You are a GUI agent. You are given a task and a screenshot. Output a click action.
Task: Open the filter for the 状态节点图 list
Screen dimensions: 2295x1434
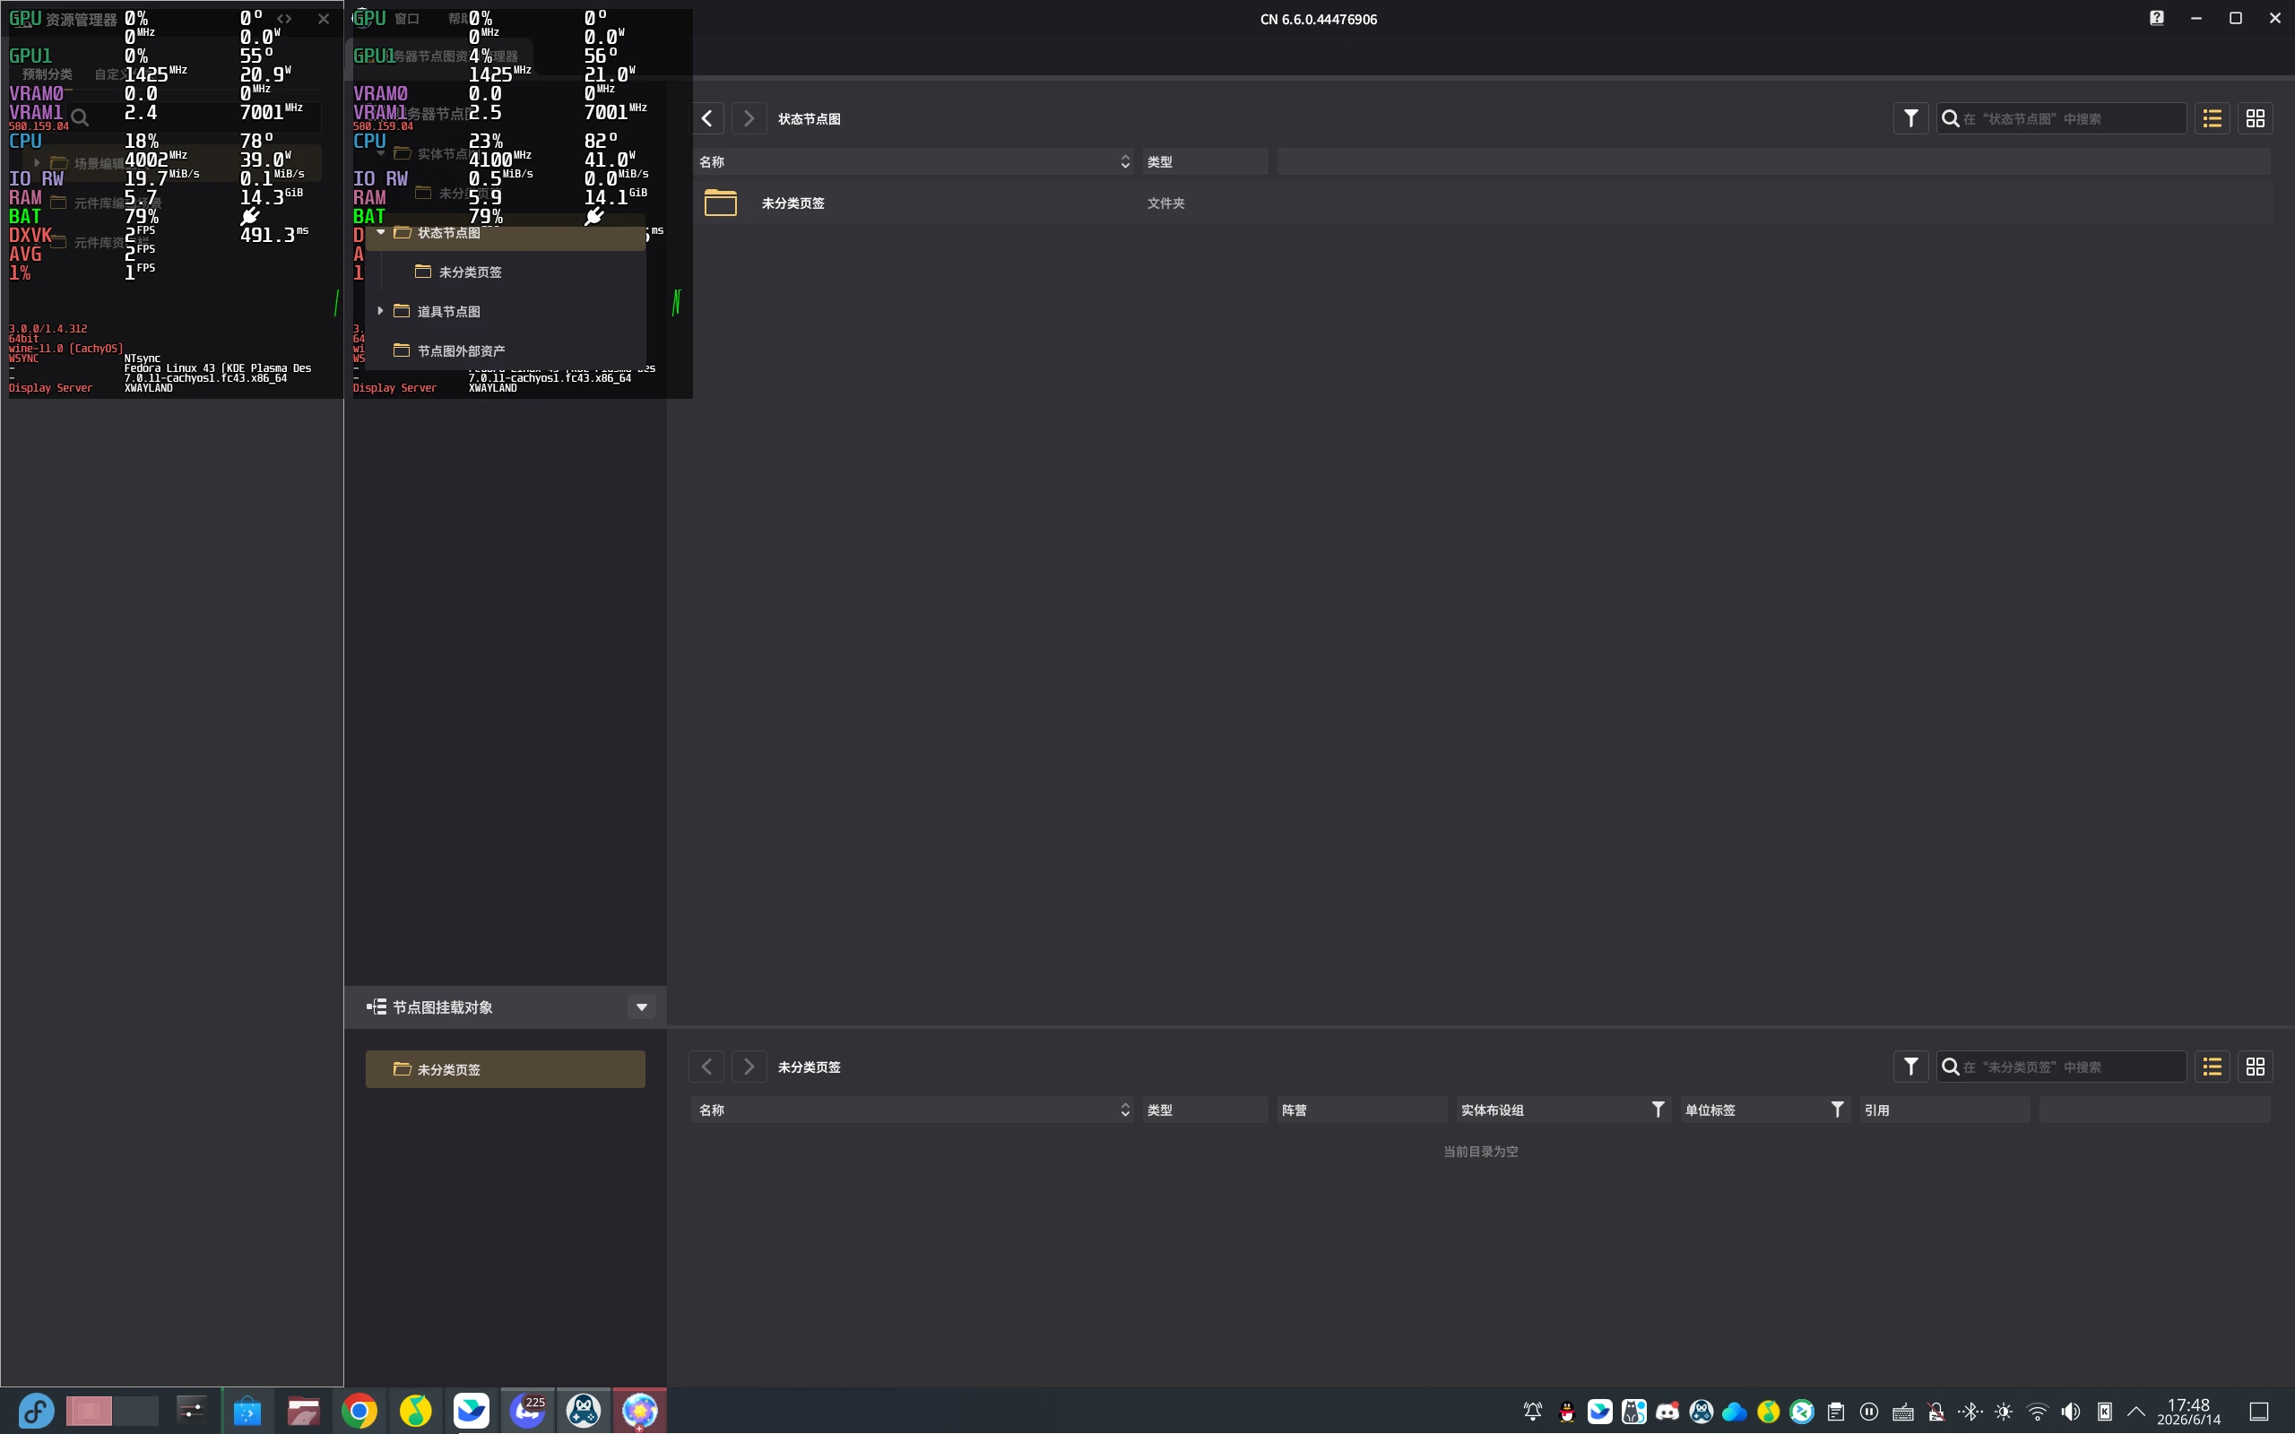coord(1911,118)
